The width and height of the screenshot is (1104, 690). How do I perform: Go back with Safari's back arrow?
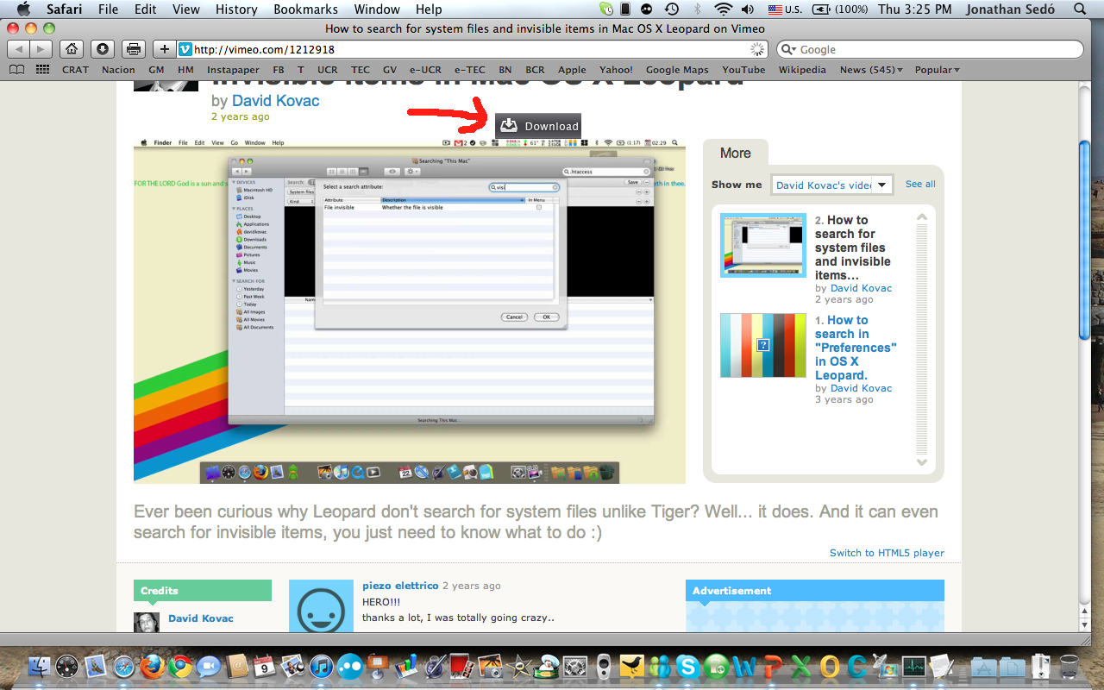pyautogui.click(x=18, y=49)
